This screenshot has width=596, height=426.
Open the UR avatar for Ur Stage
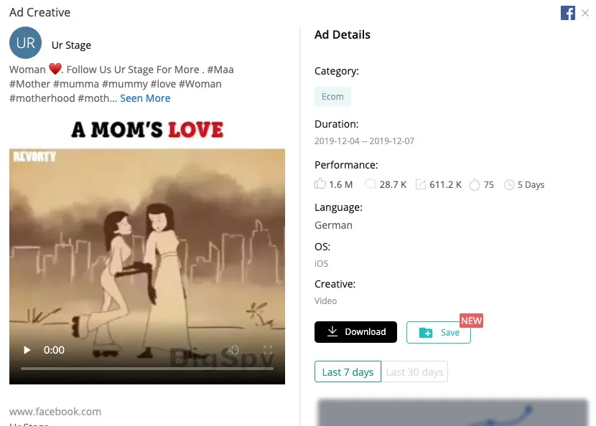[x=25, y=42]
